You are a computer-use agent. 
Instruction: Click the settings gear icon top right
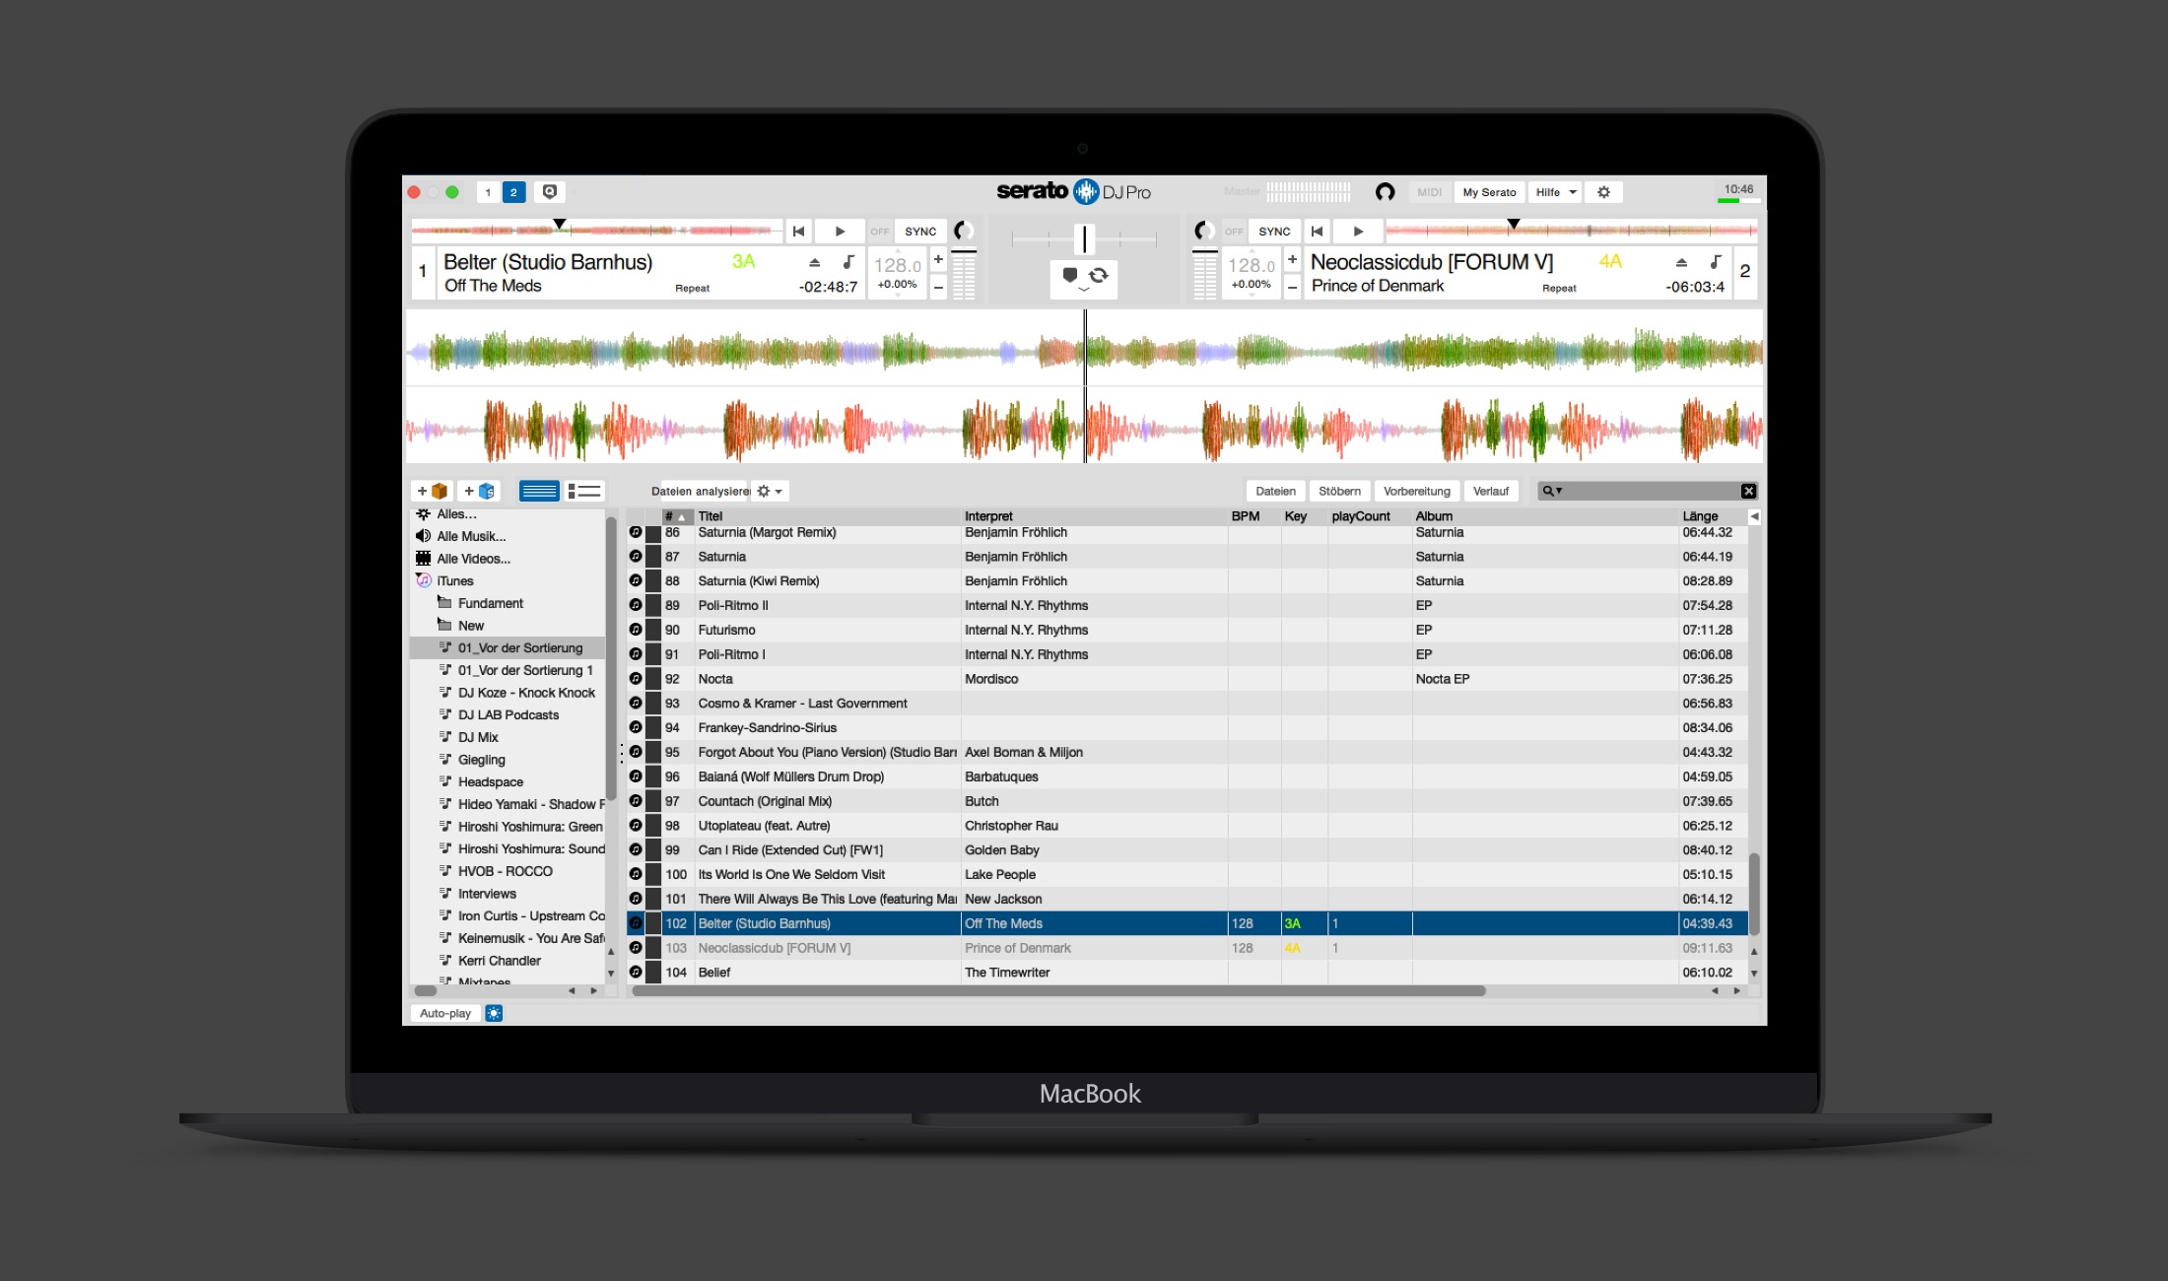[x=1602, y=192]
